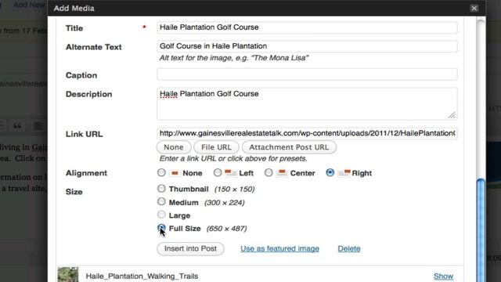Choose Left alignment radio button
Viewport: 501px width, 282px height.
pos(218,173)
